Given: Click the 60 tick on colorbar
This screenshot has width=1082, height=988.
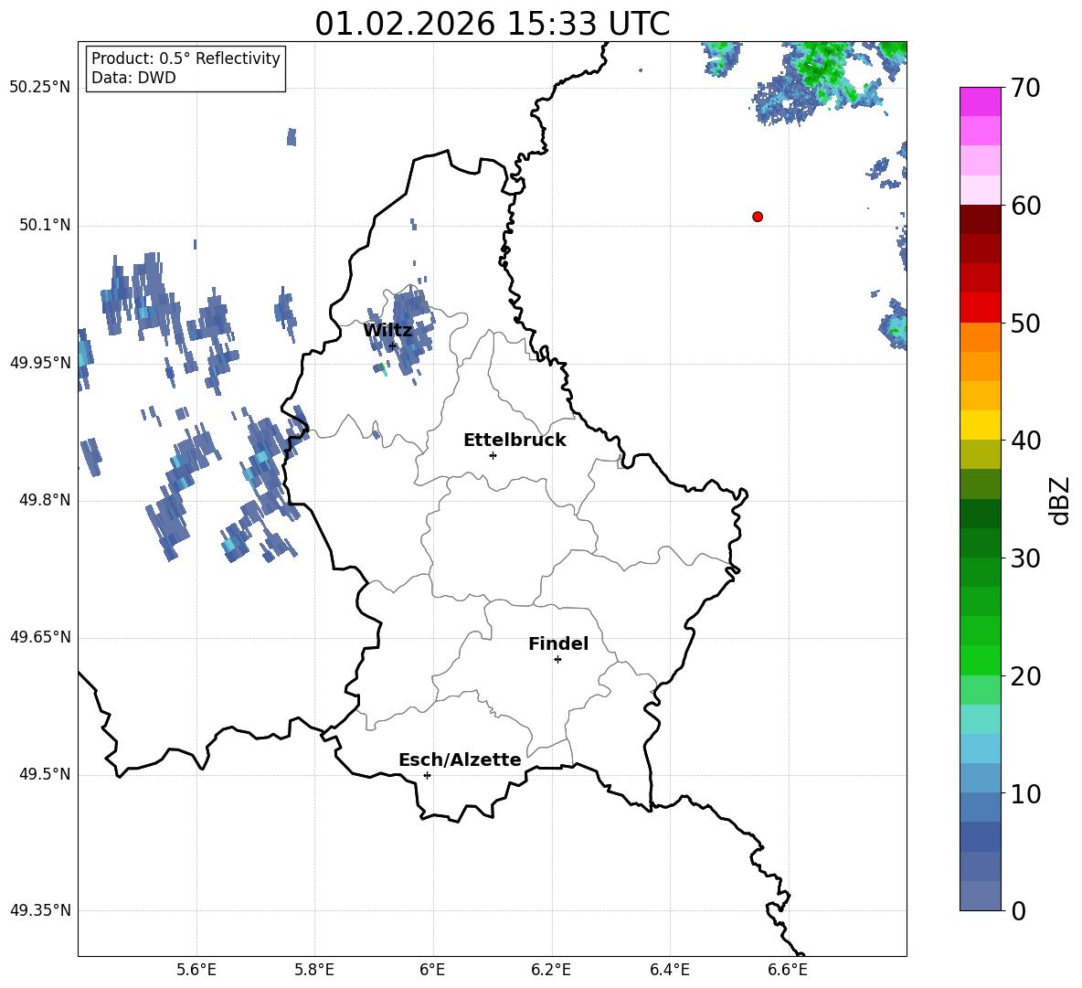Looking at the screenshot, I should pos(1025,206).
